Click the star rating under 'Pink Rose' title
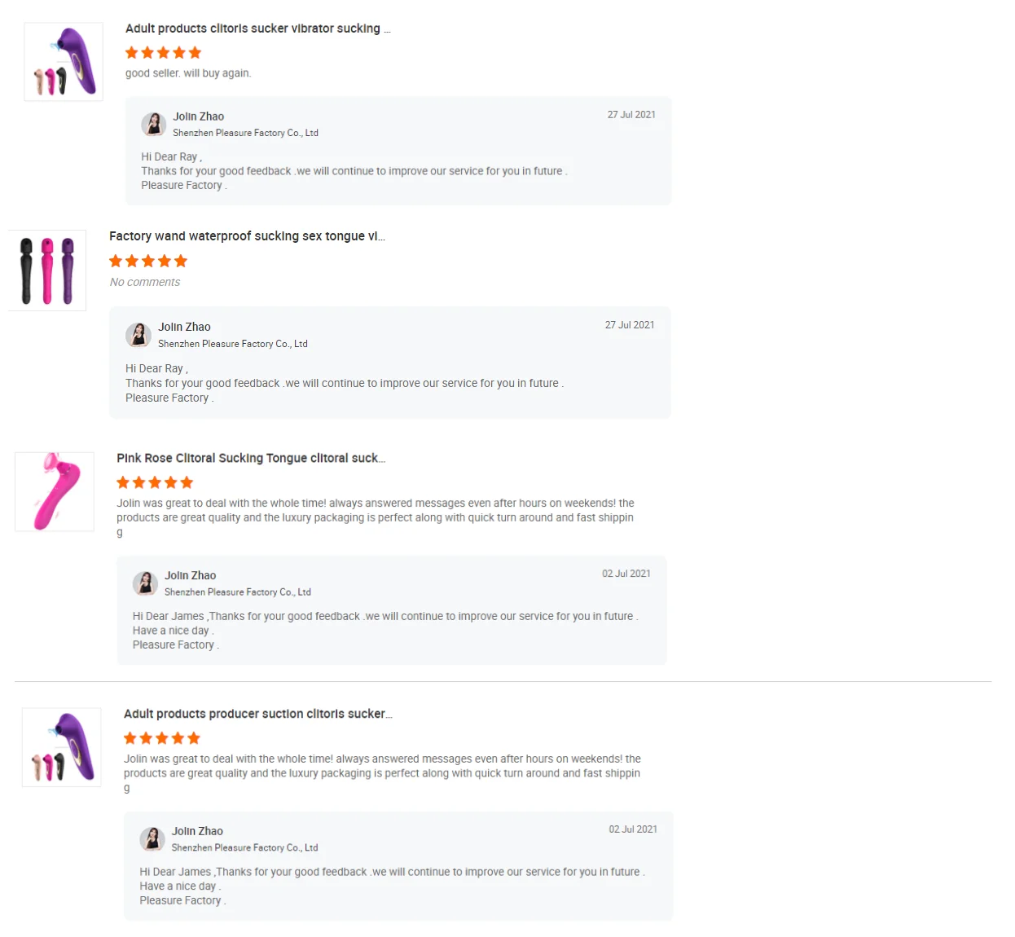This screenshot has width=1015, height=937. pos(155,483)
